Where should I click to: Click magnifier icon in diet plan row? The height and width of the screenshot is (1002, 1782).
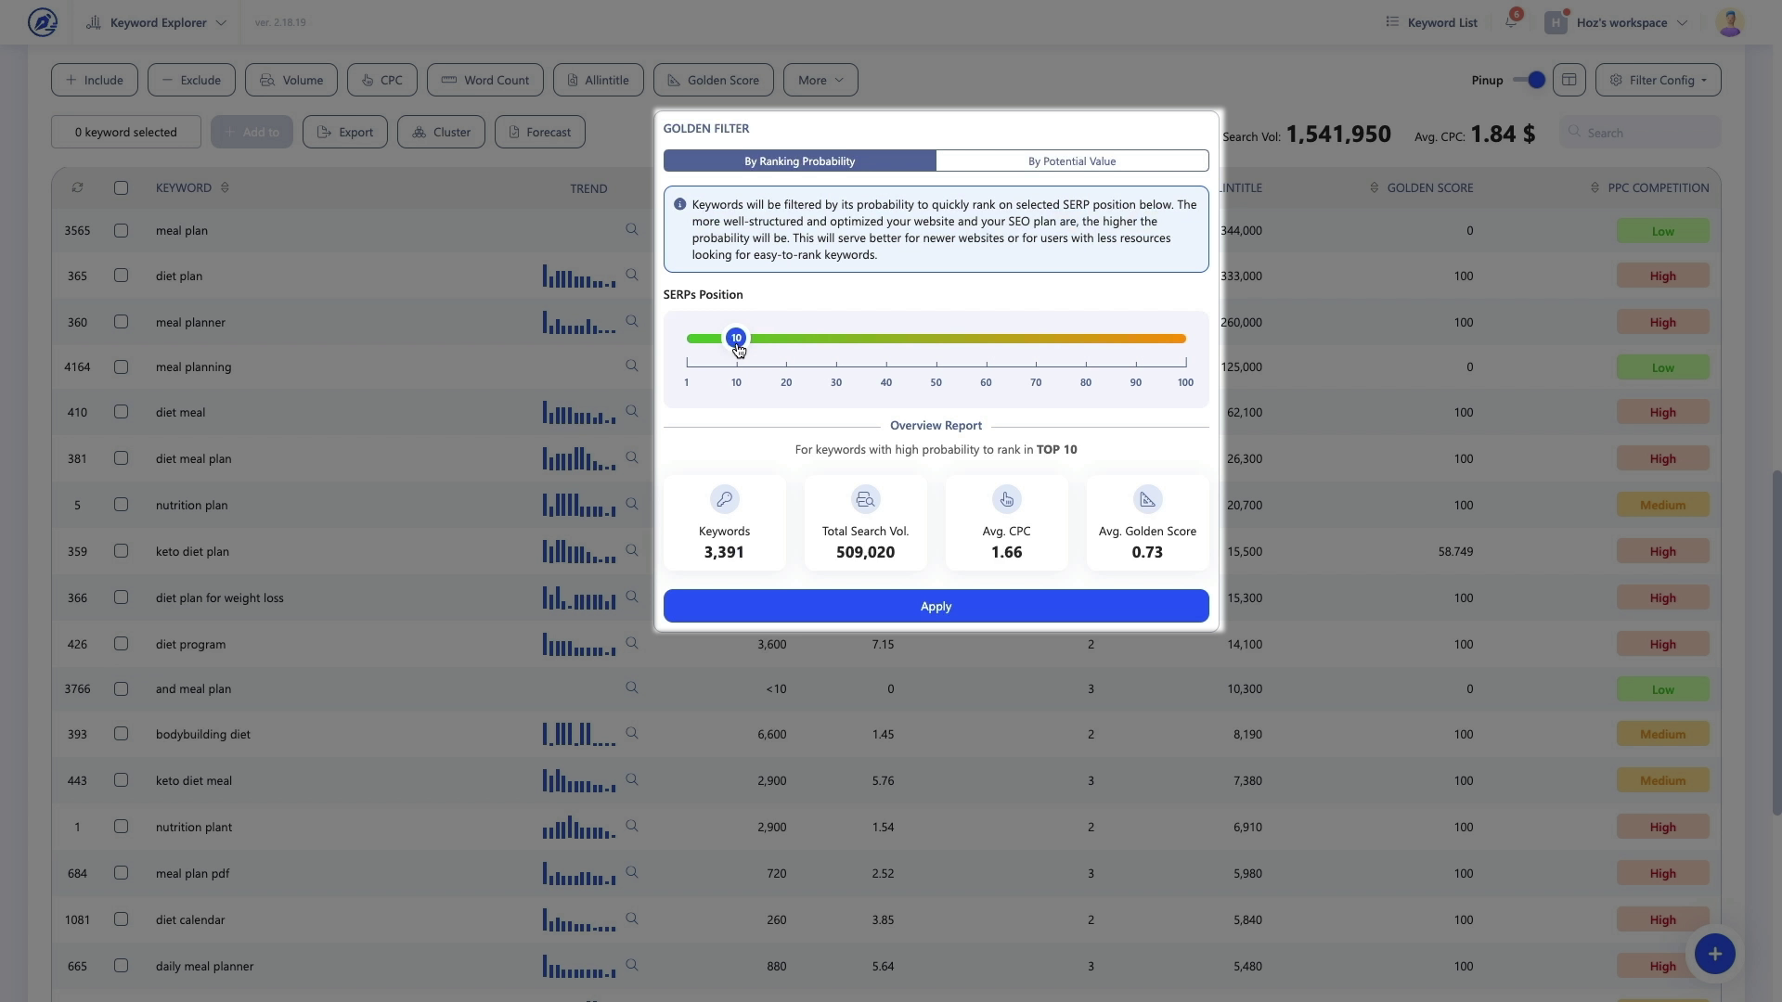click(x=632, y=276)
